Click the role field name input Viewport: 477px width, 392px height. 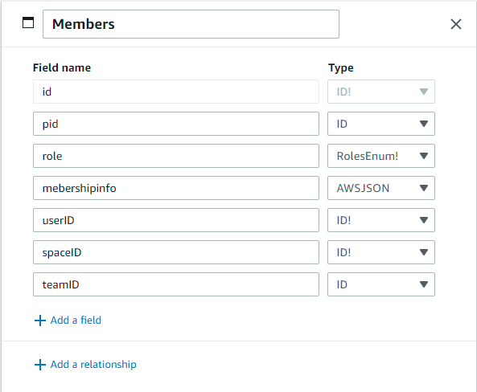176,156
